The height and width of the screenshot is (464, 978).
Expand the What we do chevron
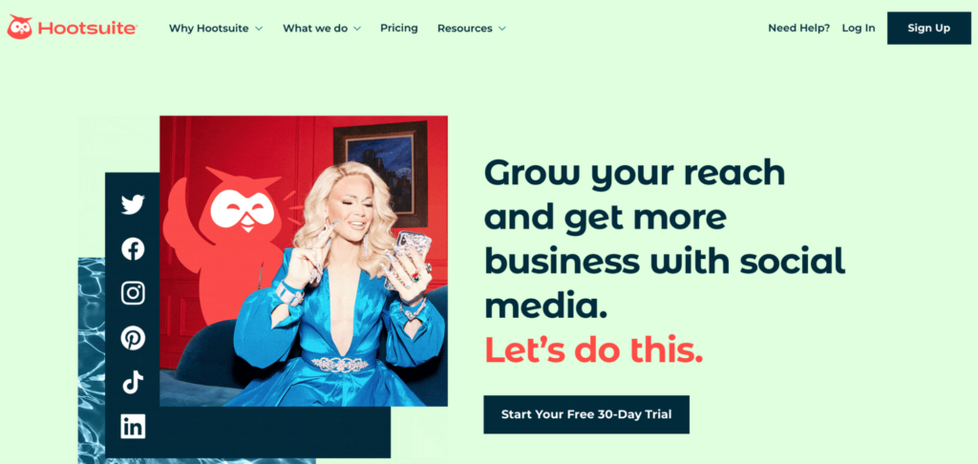357,29
